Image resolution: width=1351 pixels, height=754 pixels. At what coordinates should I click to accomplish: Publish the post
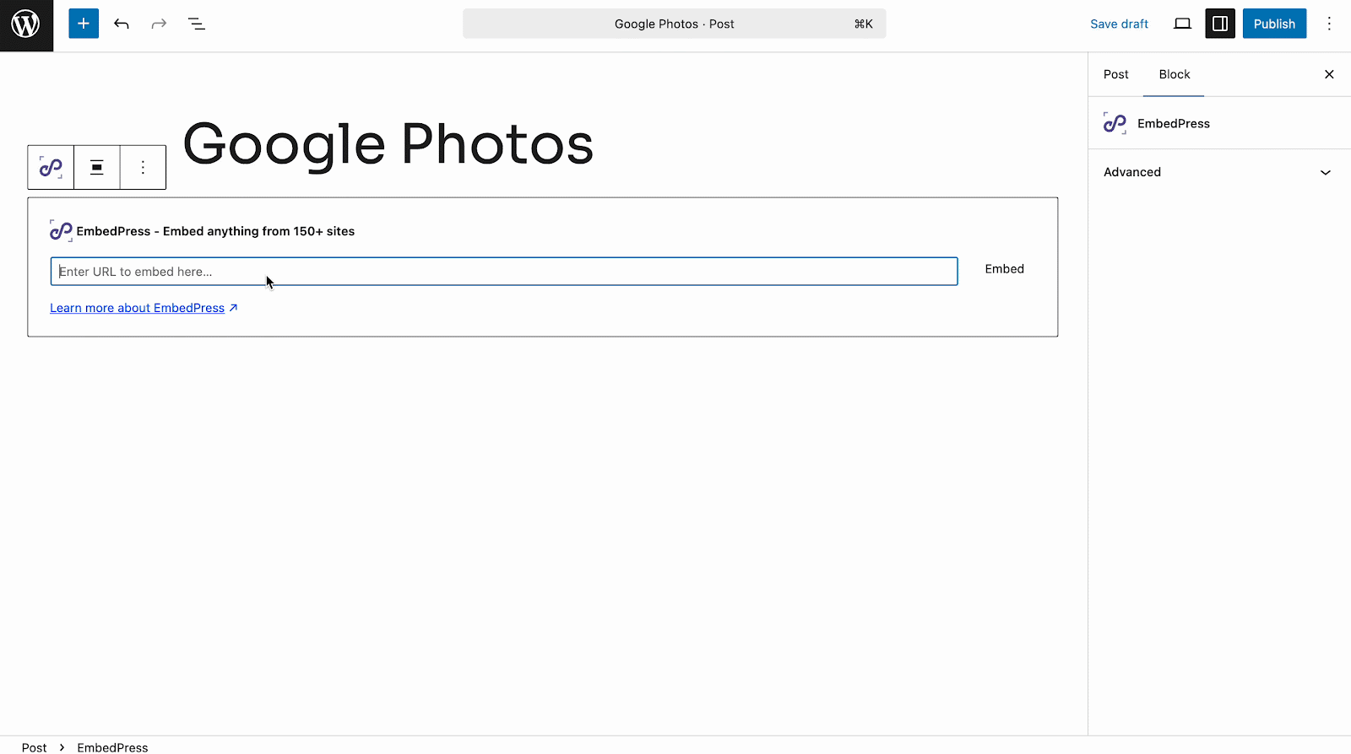coord(1274,24)
